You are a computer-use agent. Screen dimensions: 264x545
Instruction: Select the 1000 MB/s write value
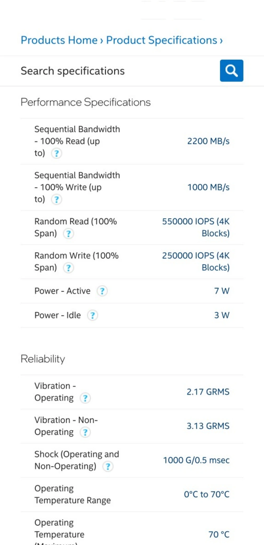coord(208,187)
